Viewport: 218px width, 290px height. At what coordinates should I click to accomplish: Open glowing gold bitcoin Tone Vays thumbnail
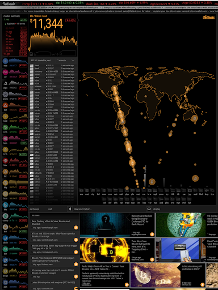coord(105,250)
